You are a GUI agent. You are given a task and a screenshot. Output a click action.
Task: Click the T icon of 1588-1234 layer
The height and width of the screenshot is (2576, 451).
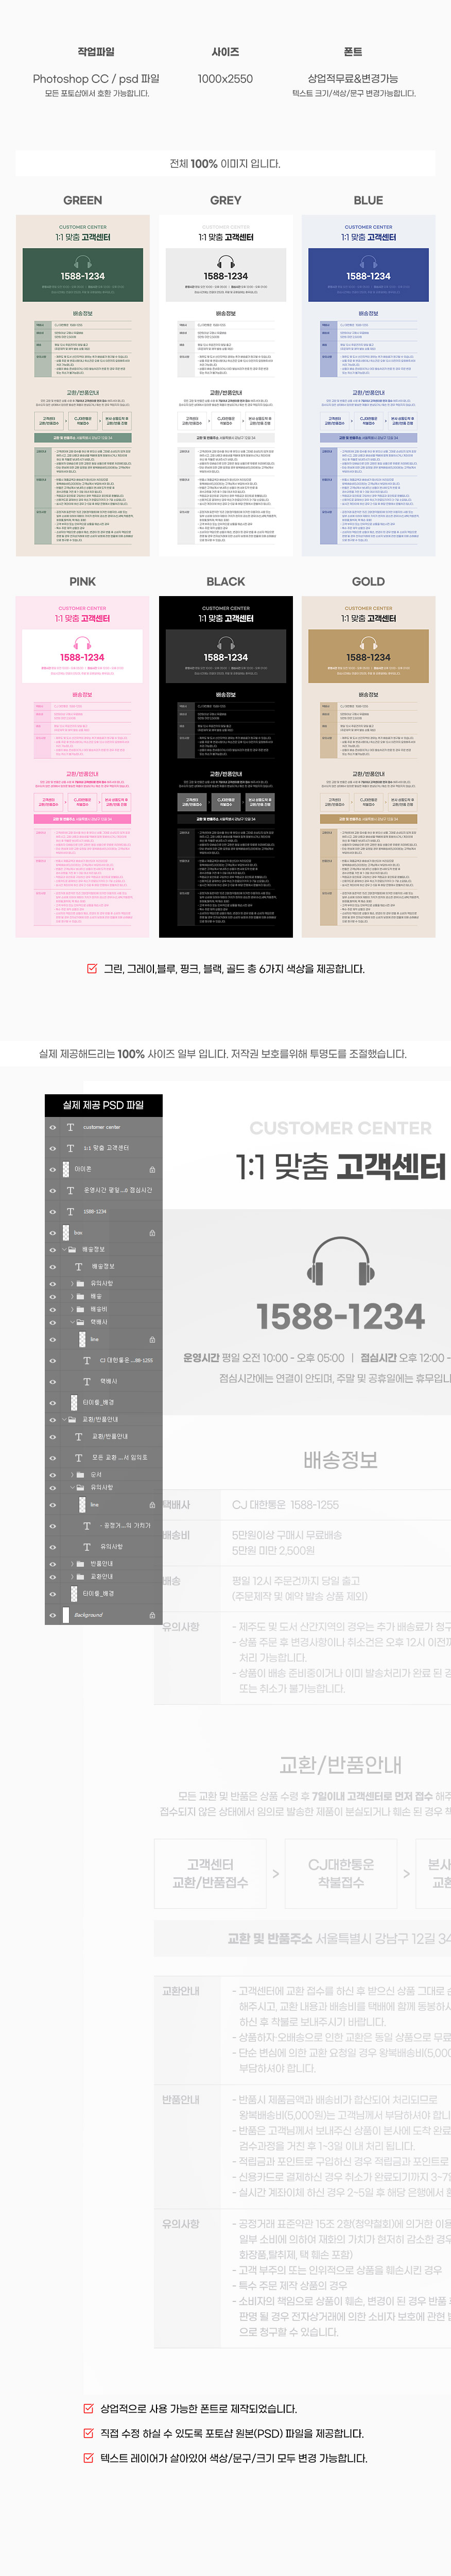point(70,1211)
